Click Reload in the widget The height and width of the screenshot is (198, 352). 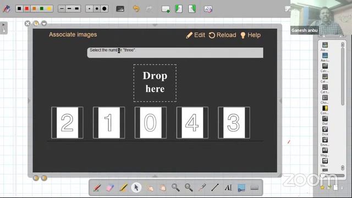[222, 35]
